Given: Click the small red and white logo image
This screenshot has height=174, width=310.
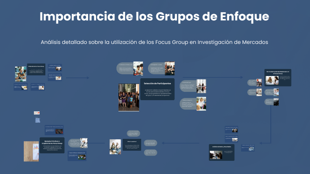Looking at the screenshot, I should coord(37,113).
